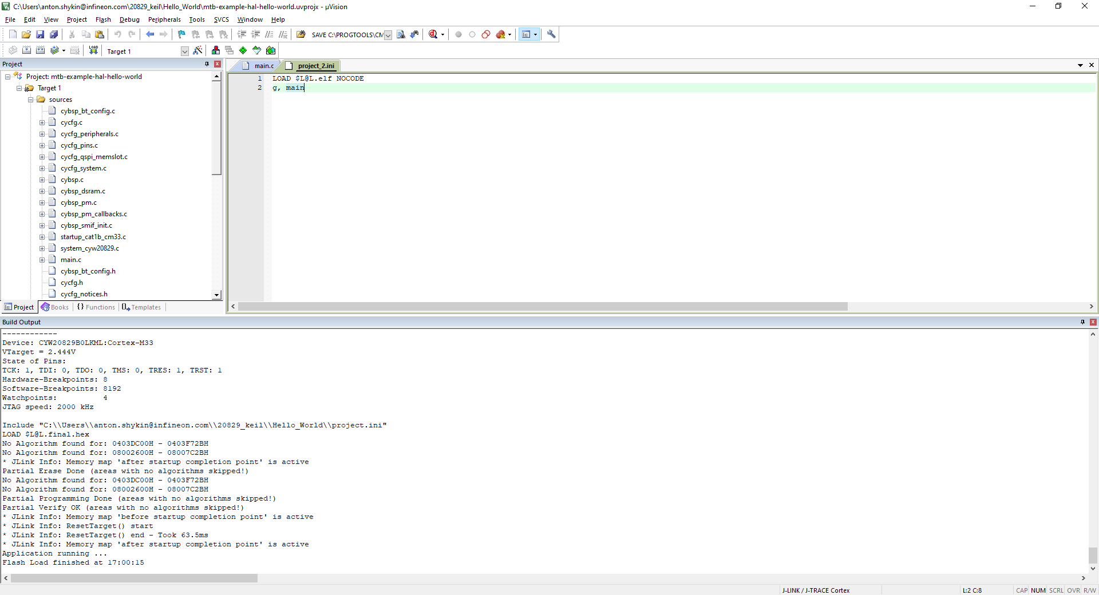Click the 'Flash Load finished at 17:00:15' line

(73, 562)
